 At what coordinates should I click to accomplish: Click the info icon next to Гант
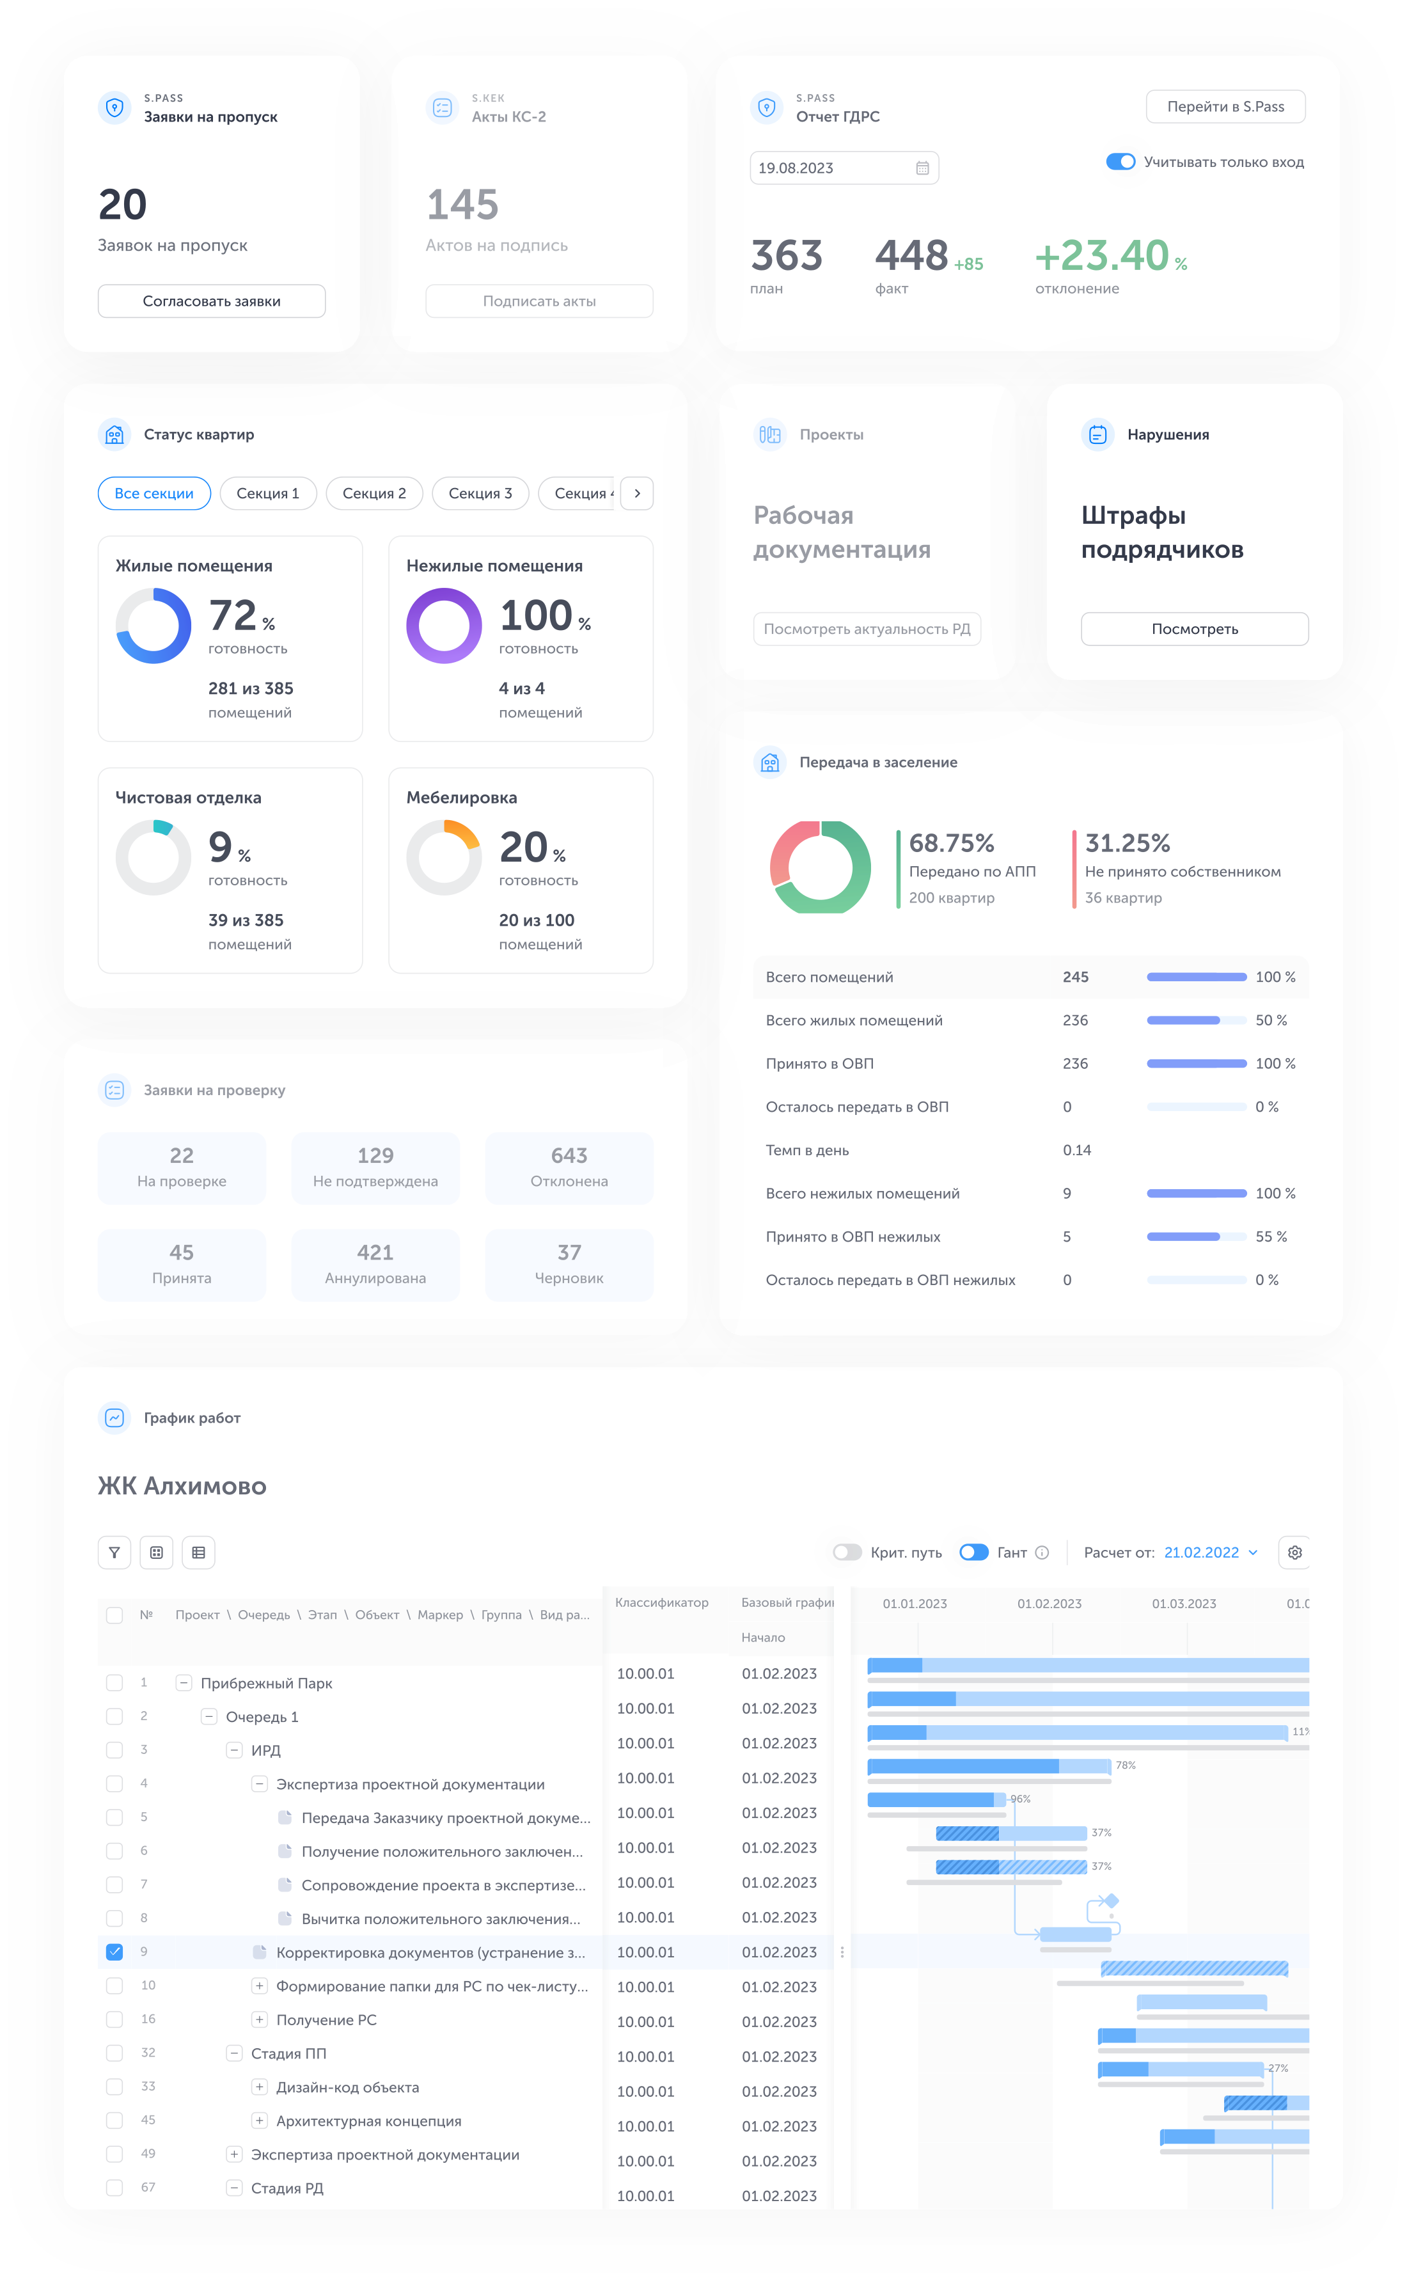(1042, 1552)
